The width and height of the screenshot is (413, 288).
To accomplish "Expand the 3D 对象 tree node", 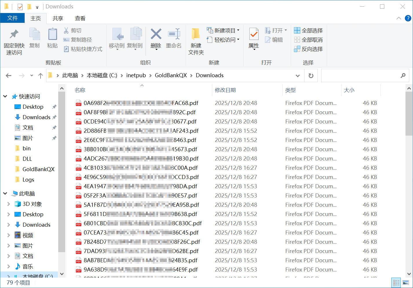I will [8, 204].
